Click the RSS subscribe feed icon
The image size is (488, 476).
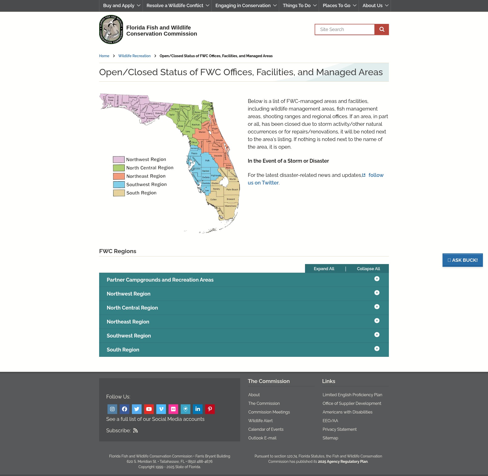135,431
